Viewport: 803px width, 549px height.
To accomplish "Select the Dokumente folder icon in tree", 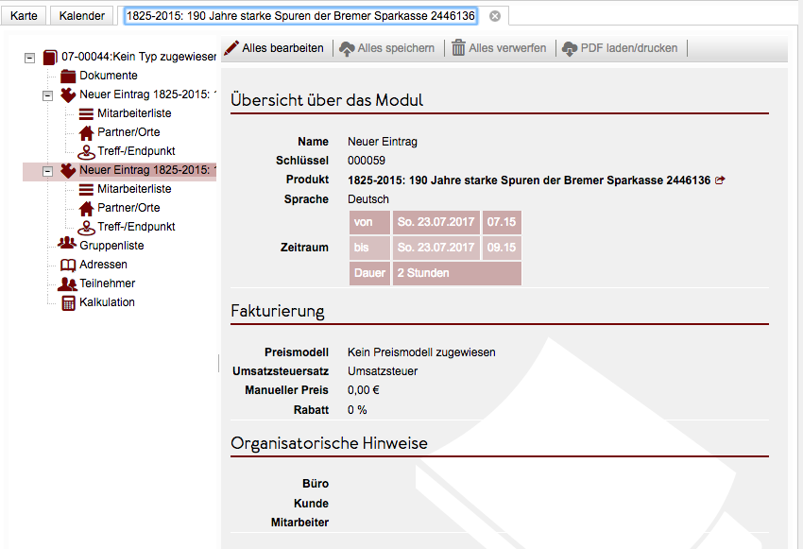I will pyautogui.click(x=67, y=76).
